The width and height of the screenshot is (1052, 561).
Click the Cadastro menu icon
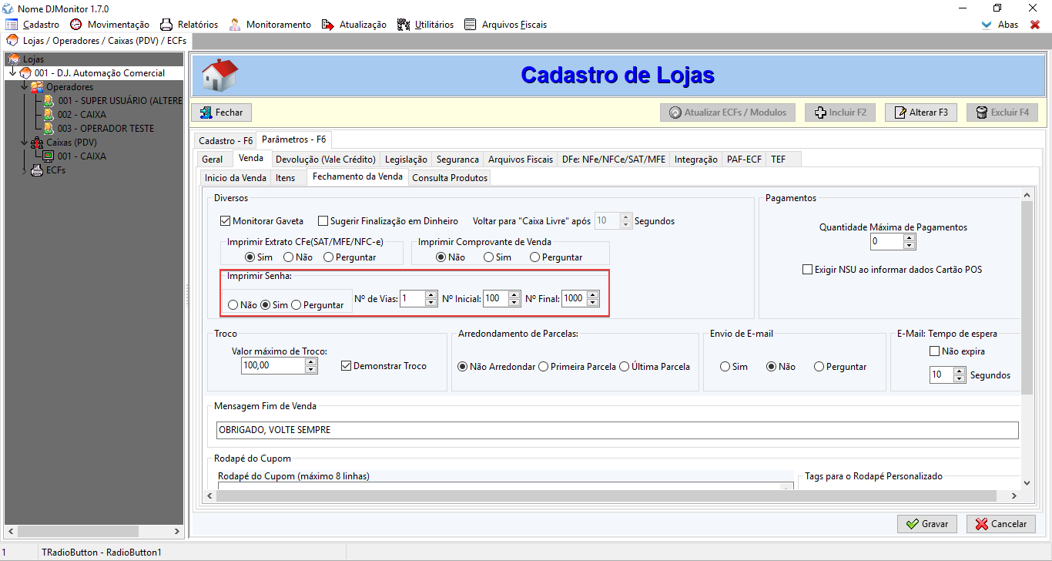(12, 25)
